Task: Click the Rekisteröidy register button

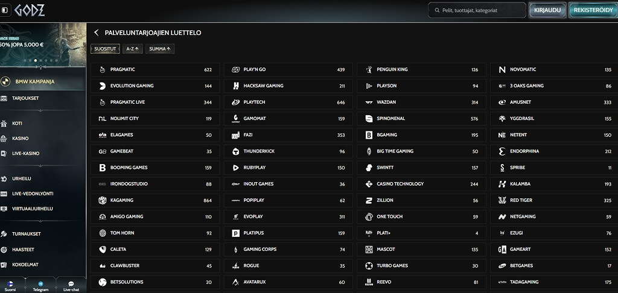Action: (x=593, y=10)
